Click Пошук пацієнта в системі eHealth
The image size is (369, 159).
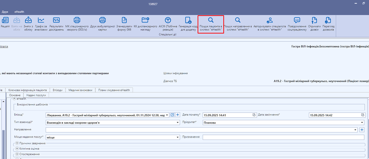coord(211,23)
